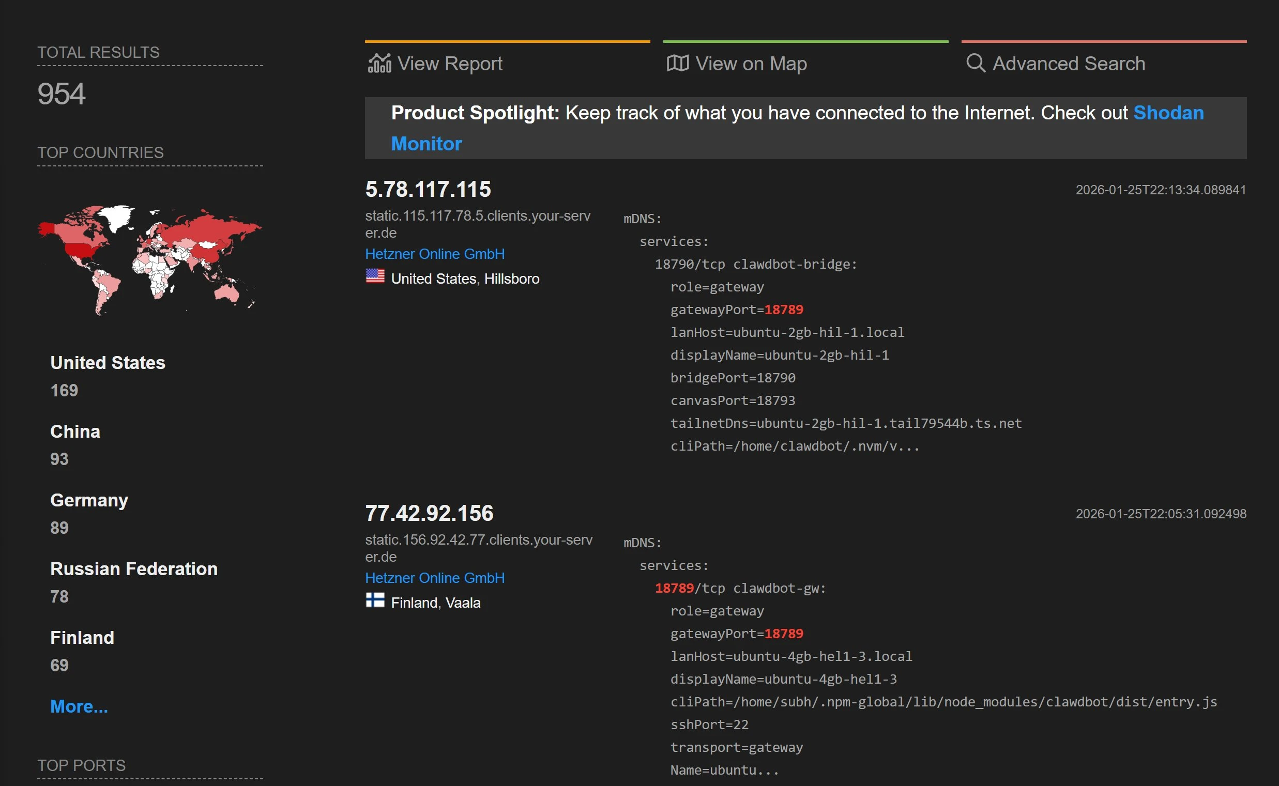Expand more countries with the More... link
Viewport: 1279px width, 786px height.
pyautogui.click(x=79, y=706)
